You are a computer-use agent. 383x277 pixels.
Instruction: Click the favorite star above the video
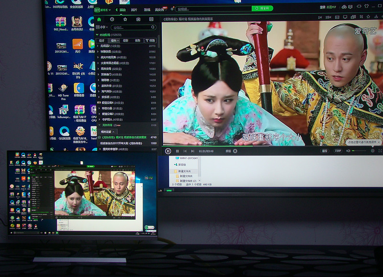point(368,17)
